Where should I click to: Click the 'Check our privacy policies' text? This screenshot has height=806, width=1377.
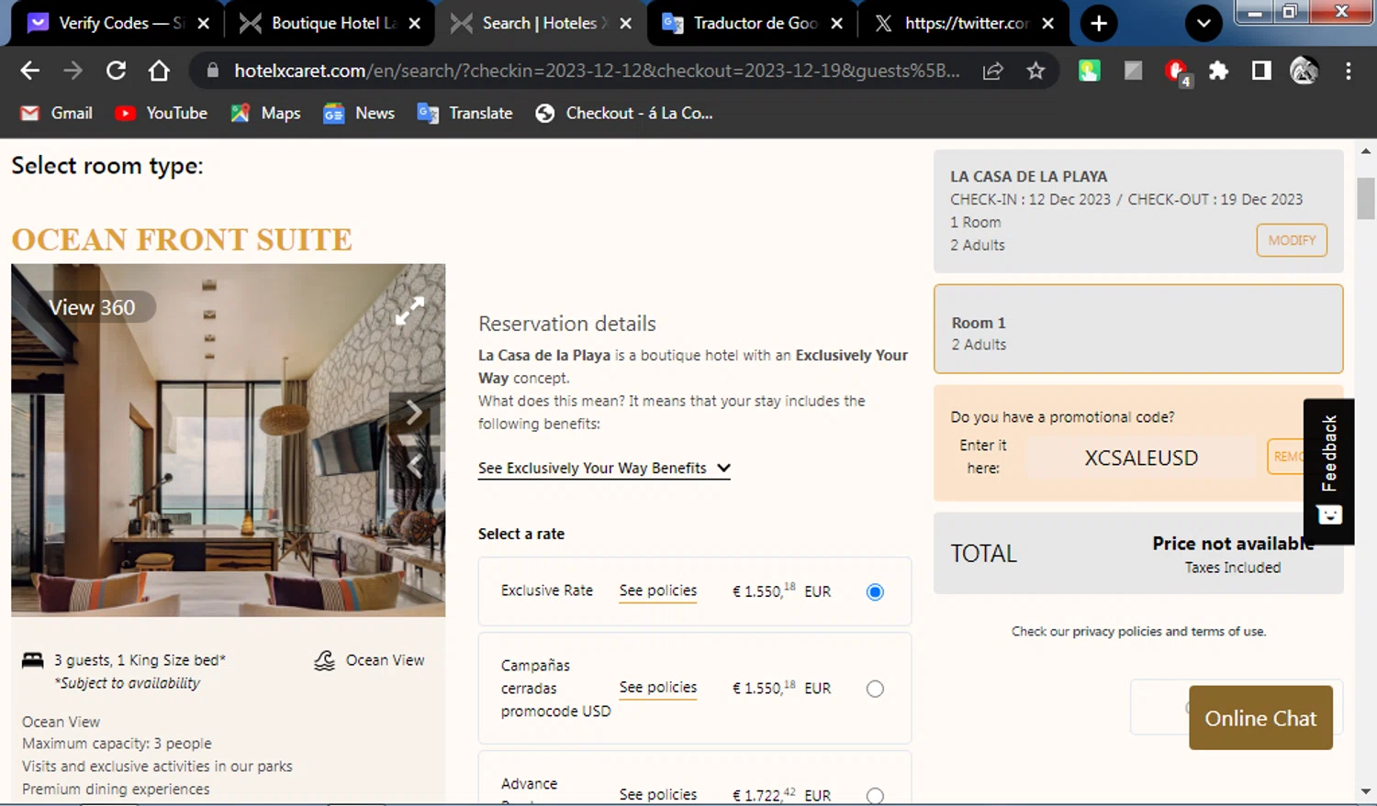[x=1138, y=631]
